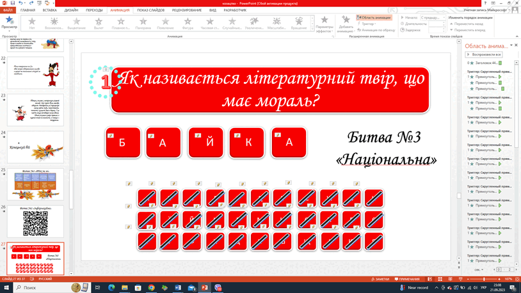The width and height of the screenshot is (521, 293).
Task: Click the Undo arrow icon
Action: [x=20, y=3]
